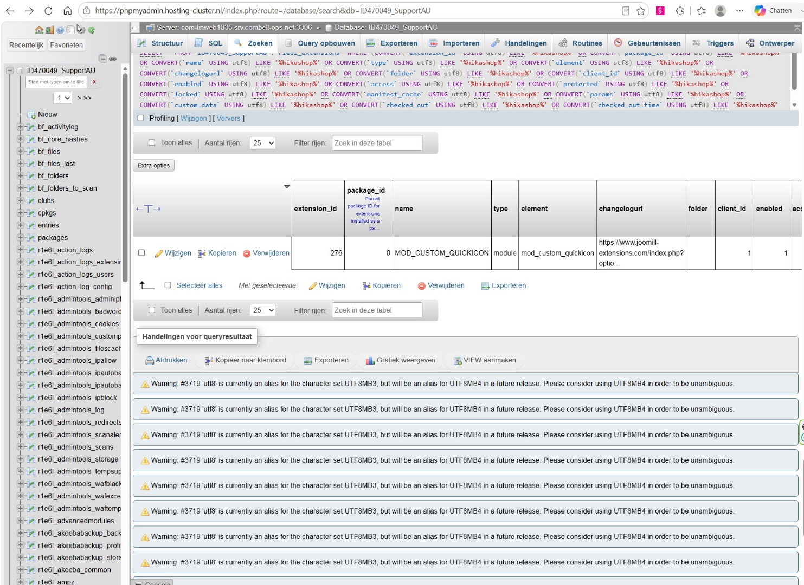
Task: Open the page number dropdown in navigation
Action: coord(63,97)
